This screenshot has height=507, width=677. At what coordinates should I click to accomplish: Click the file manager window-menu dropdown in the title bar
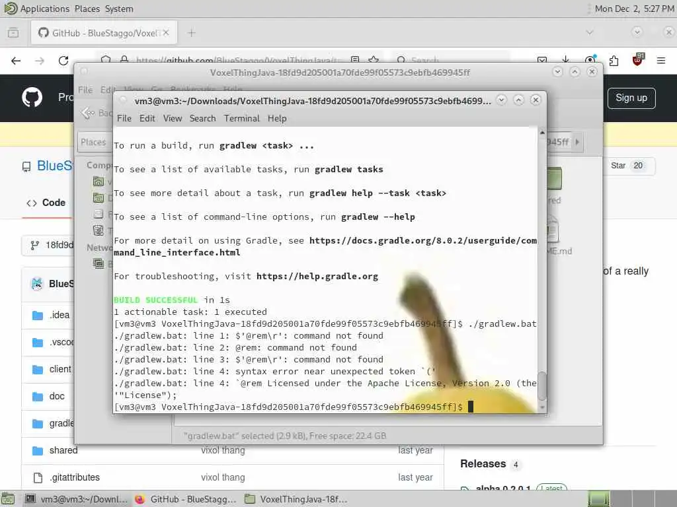click(557, 72)
